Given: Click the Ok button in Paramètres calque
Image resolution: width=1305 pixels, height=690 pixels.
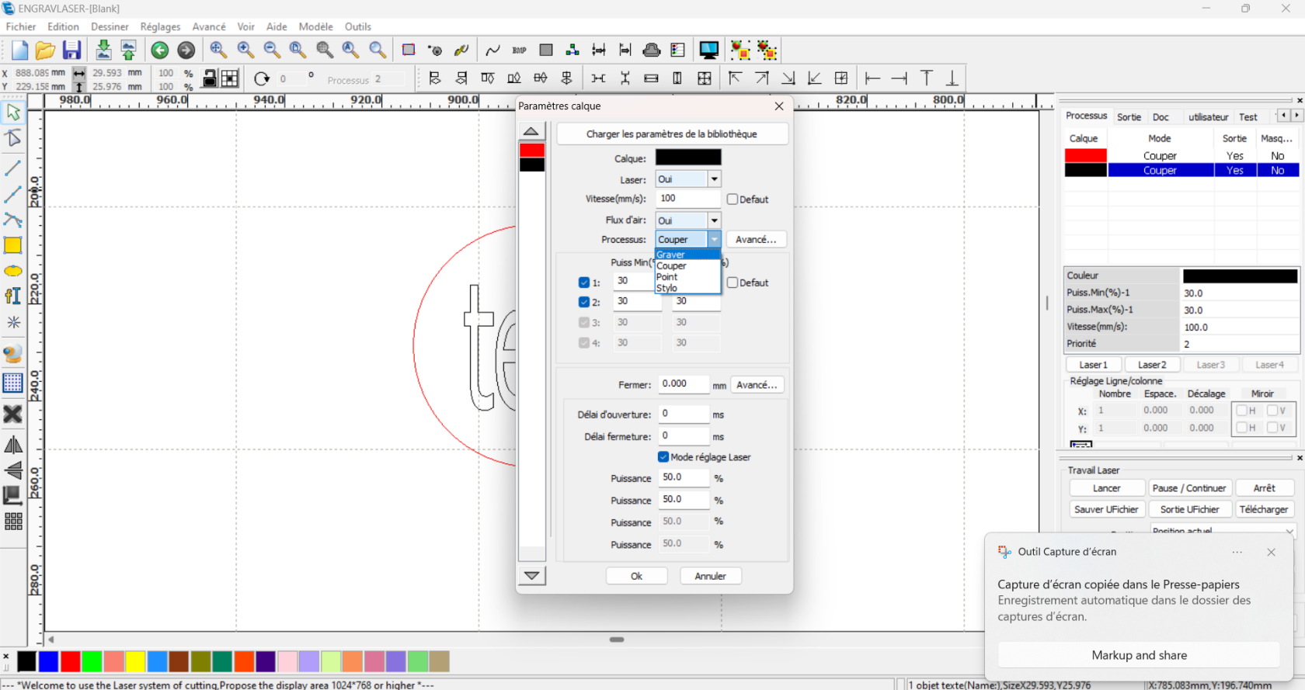Looking at the screenshot, I should point(636,576).
